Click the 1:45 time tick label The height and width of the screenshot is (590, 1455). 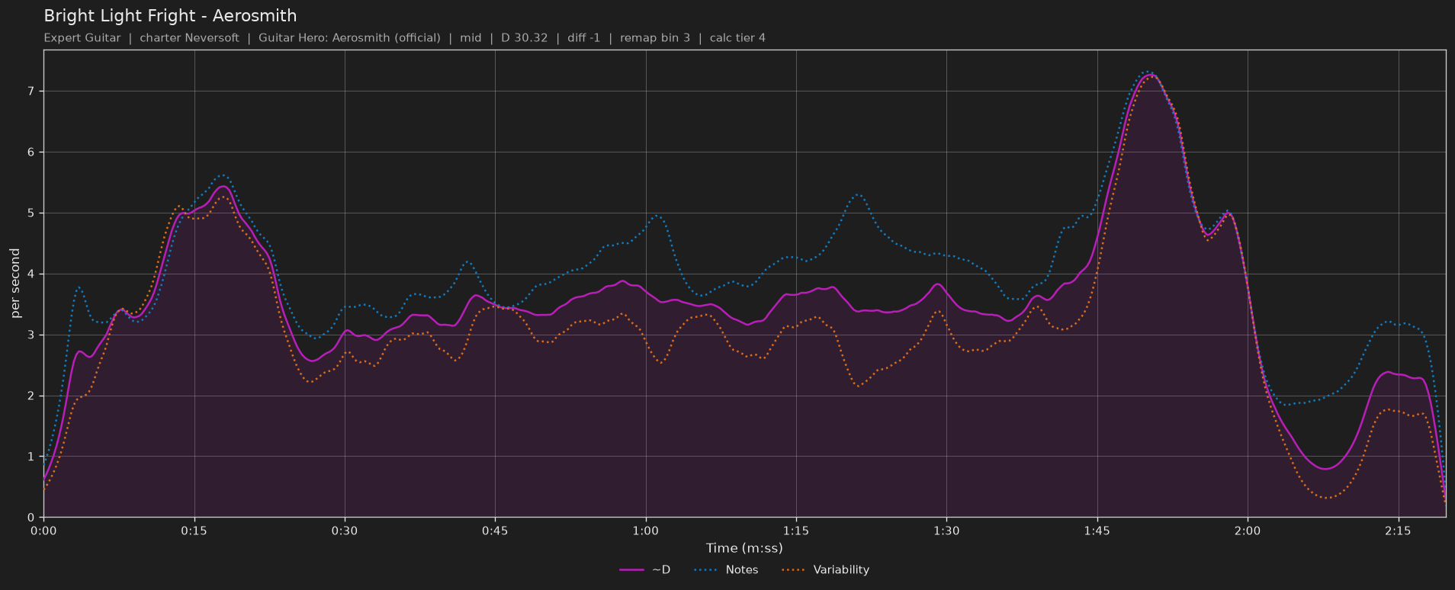click(x=1097, y=531)
